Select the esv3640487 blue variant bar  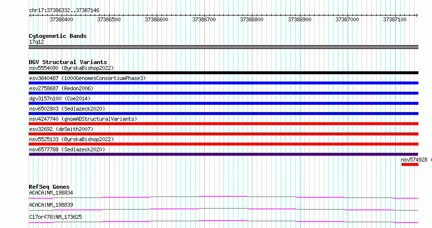(223, 83)
